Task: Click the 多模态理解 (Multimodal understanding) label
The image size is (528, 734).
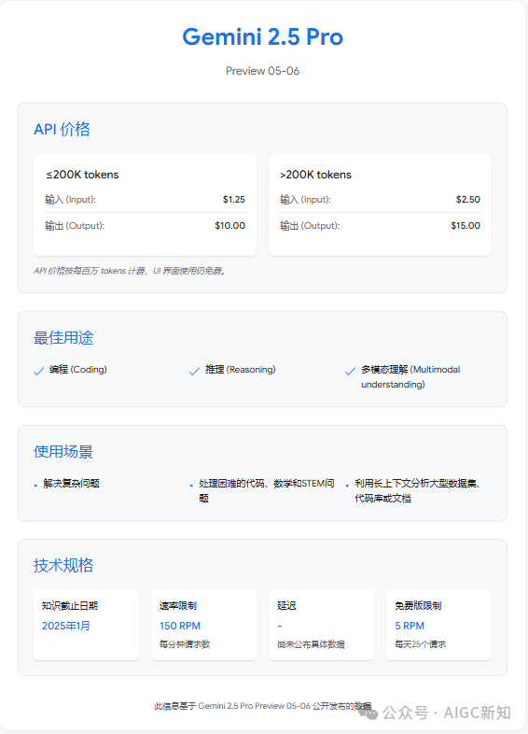Action: (x=410, y=377)
